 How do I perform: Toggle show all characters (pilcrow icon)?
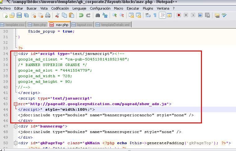pyautogui.click(x=155, y=16)
